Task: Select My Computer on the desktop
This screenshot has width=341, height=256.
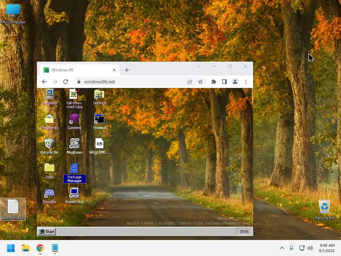Action: [13, 13]
